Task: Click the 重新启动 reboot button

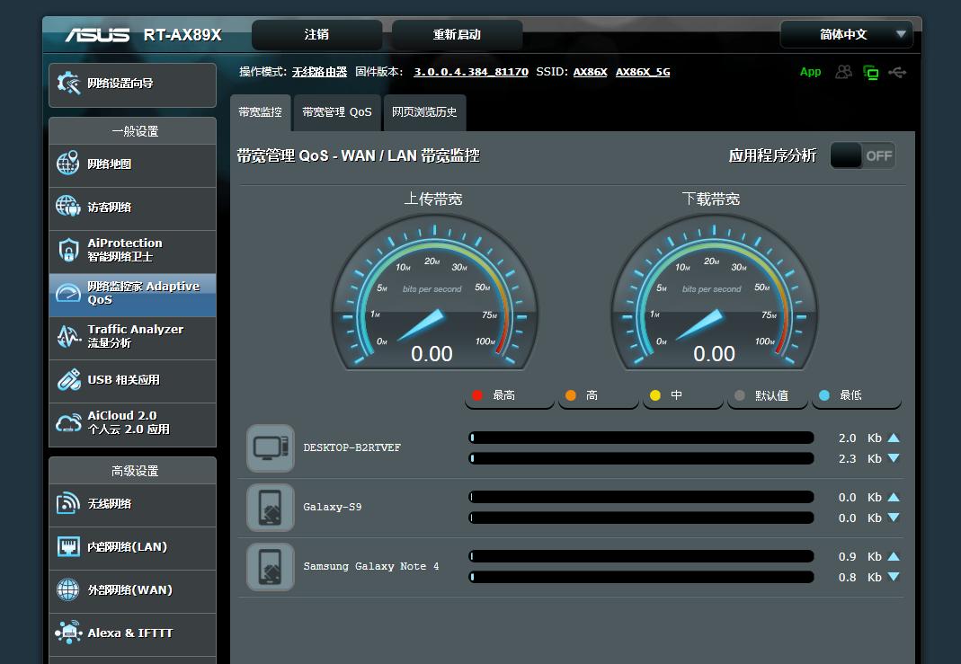Action: coord(457,34)
